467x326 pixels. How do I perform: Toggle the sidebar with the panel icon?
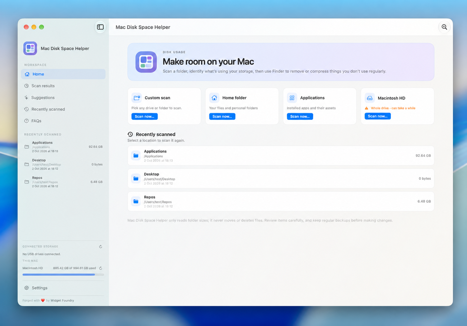click(x=100, y=27)
